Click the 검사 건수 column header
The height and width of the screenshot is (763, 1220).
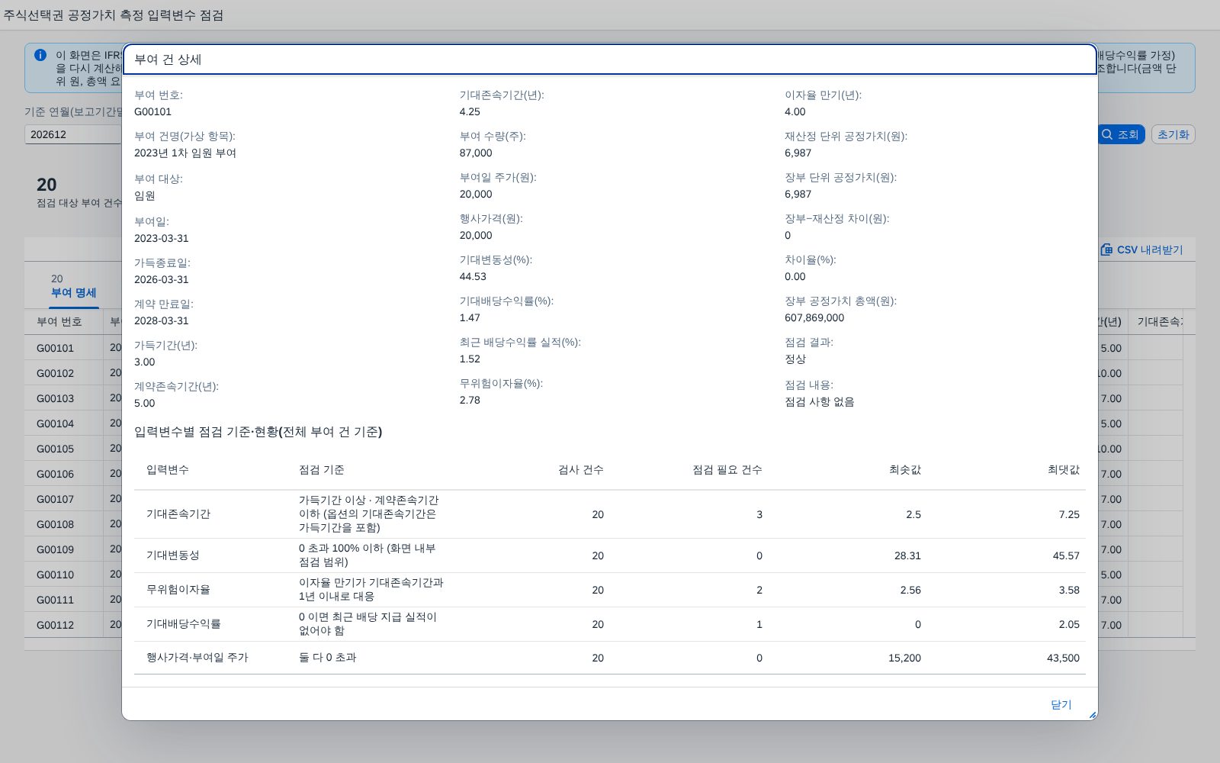(580, 469)
